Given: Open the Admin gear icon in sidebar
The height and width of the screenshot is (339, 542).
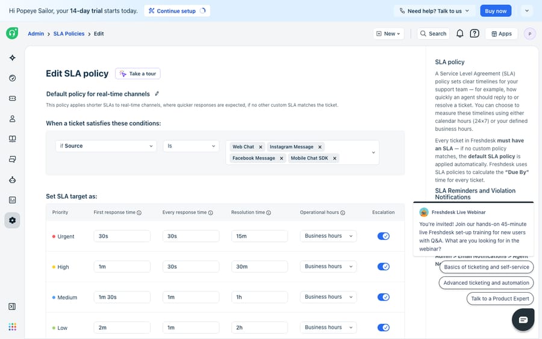Looking at the screenshot, I should 13,220.
